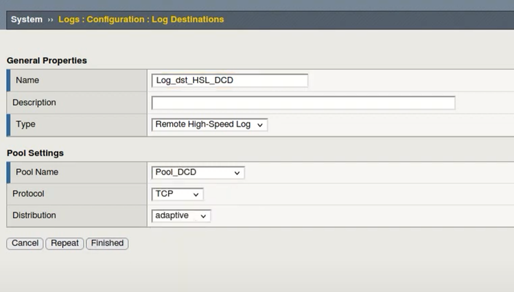Image resolution: width=514 pixels, height=292 pixels.
Task: Expand the Pool Name dropdown showing Pool_DCD
Action: (198, 172)
